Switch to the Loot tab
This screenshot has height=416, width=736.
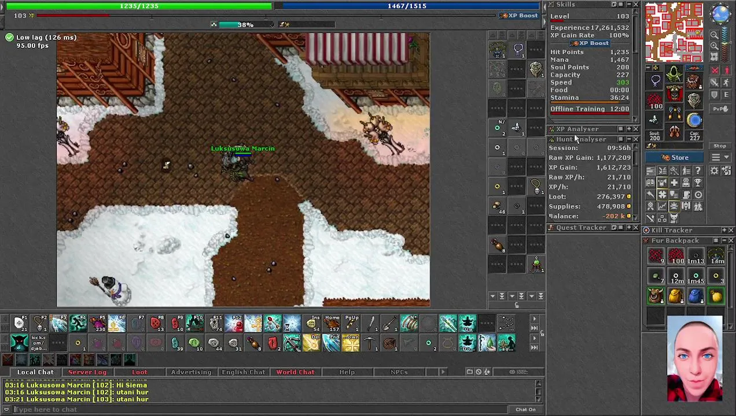click(x=139, y=372)
